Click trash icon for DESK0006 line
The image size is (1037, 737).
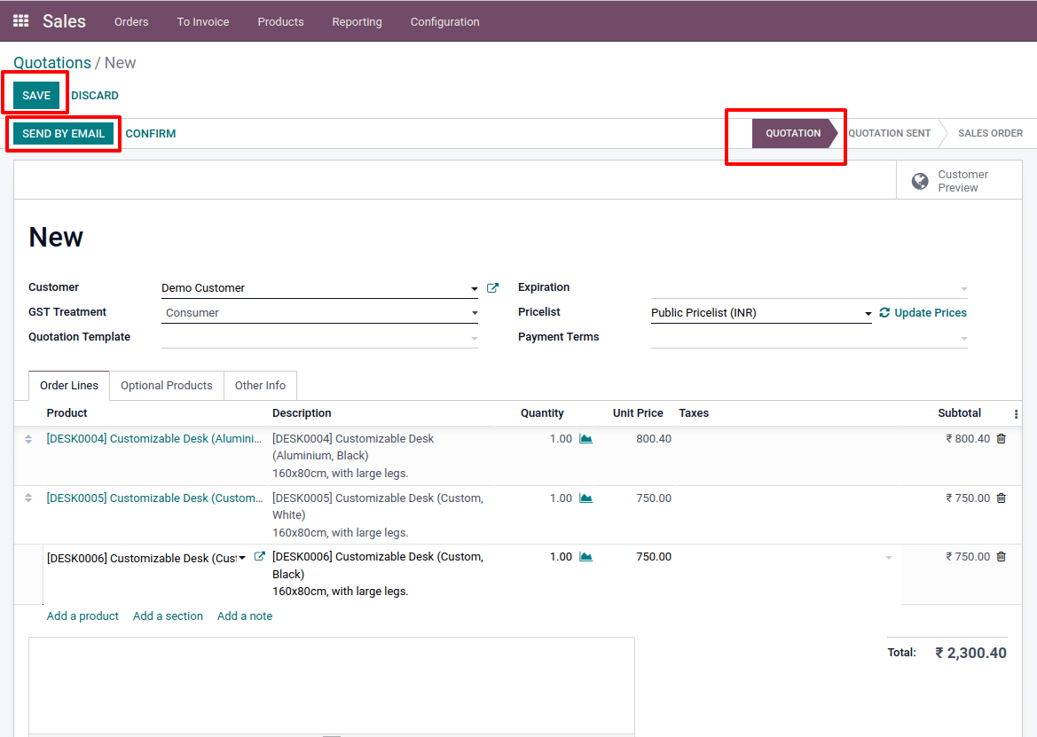(x=1002, y=557)
